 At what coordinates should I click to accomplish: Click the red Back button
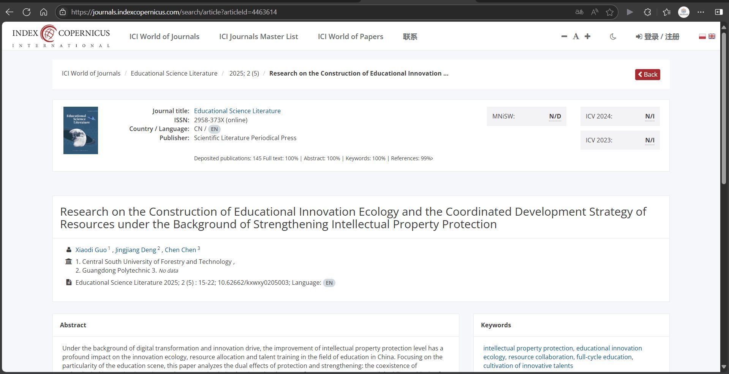(x=647, y=74)
